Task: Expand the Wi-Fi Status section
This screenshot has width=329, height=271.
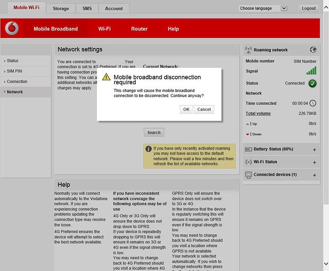Action: click(x=314, y=163)
